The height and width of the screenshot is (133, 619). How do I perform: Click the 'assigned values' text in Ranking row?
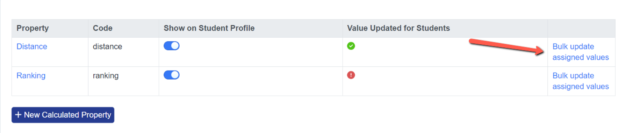[581, 87]
